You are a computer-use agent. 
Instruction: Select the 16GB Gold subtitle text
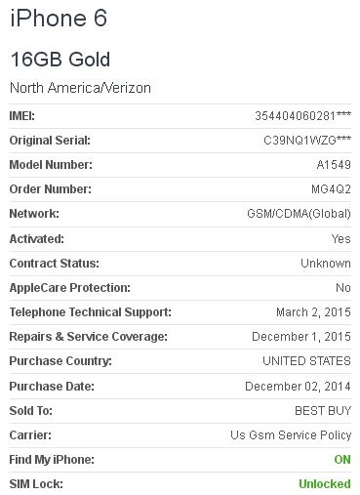tap(60, 60)
